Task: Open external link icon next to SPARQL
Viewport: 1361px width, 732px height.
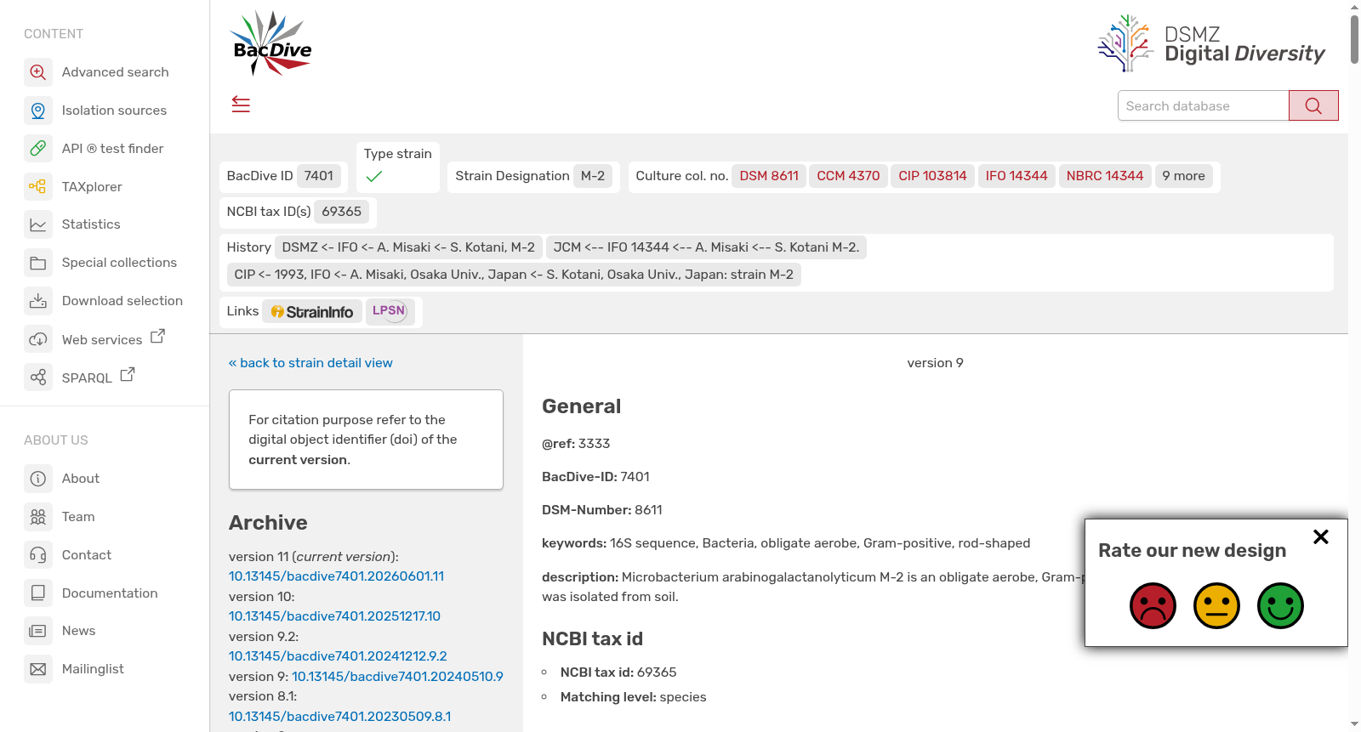Action: click(128, 374)
